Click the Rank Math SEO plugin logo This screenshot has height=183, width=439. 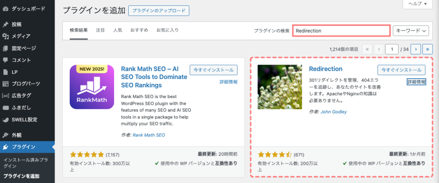tap(92, 87)
